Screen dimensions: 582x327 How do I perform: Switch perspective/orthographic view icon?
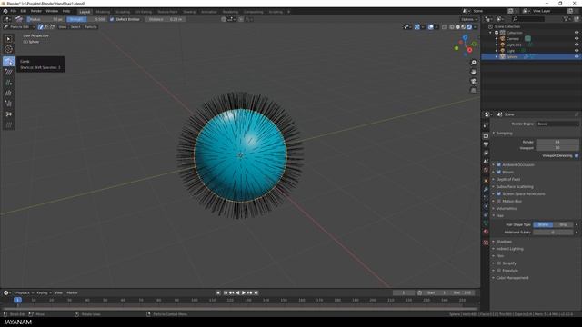473,91
